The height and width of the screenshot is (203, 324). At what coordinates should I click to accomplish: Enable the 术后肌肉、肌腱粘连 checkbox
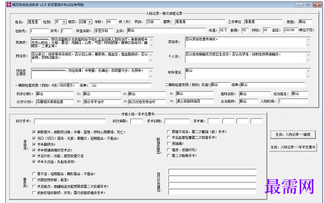34,186
